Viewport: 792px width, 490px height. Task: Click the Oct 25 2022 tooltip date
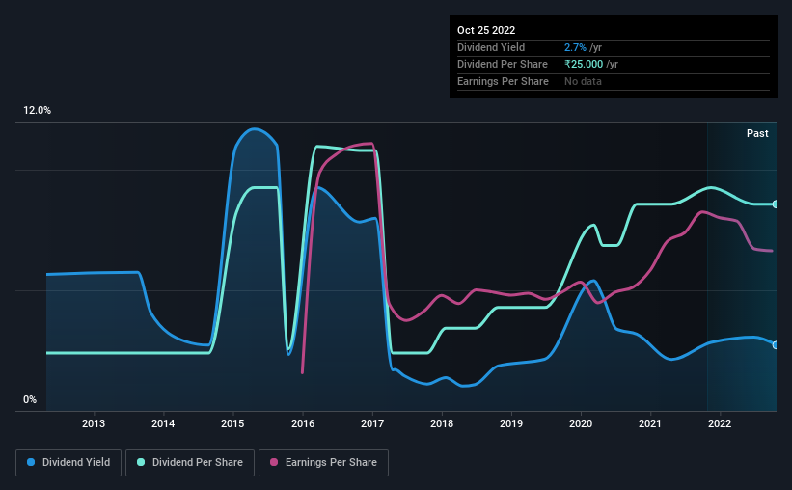click(486, 30)
